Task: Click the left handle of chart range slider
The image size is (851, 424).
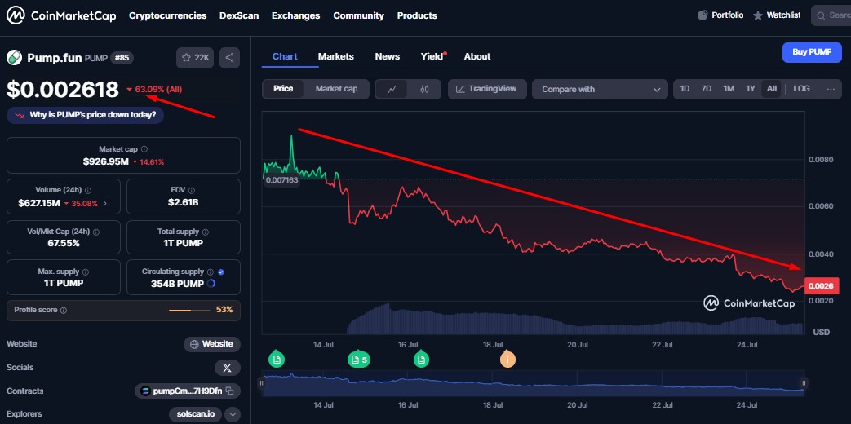Action: click(263, 382)
